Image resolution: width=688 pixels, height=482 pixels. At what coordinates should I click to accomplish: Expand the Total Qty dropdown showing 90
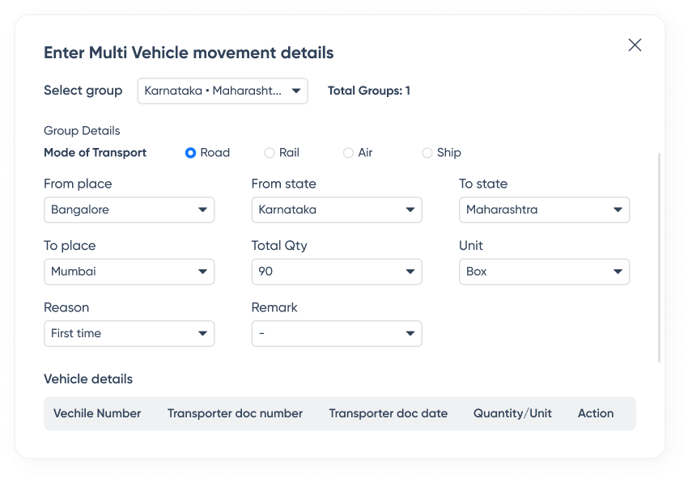pyautogui.click(x=336, y=272)
